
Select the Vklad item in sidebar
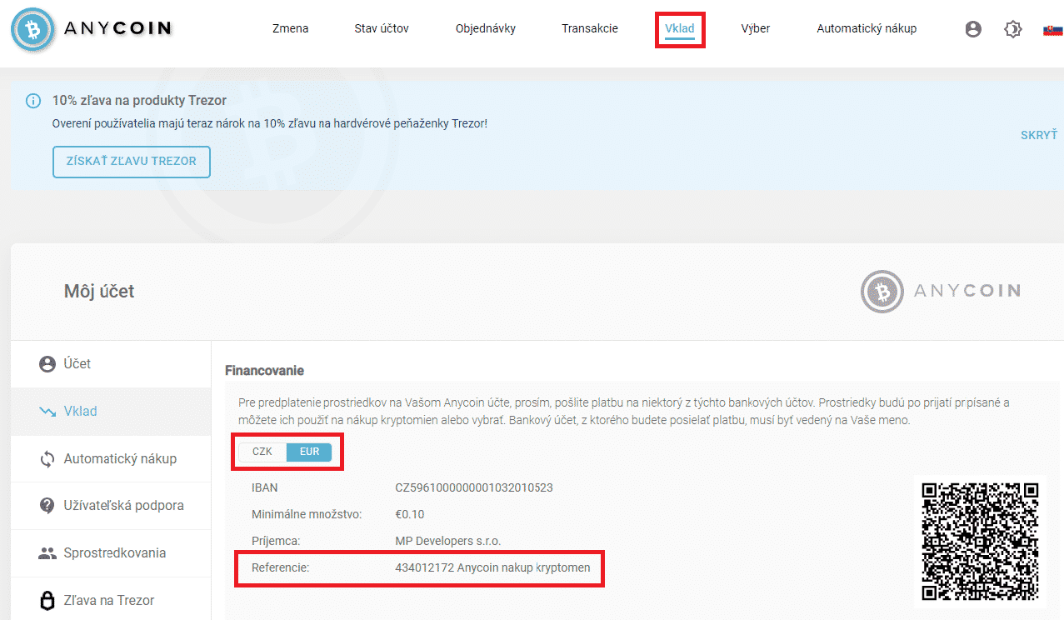[x=81, y=412]
